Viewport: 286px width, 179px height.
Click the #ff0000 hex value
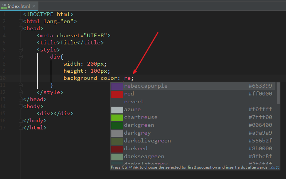(x=260, y=94)
